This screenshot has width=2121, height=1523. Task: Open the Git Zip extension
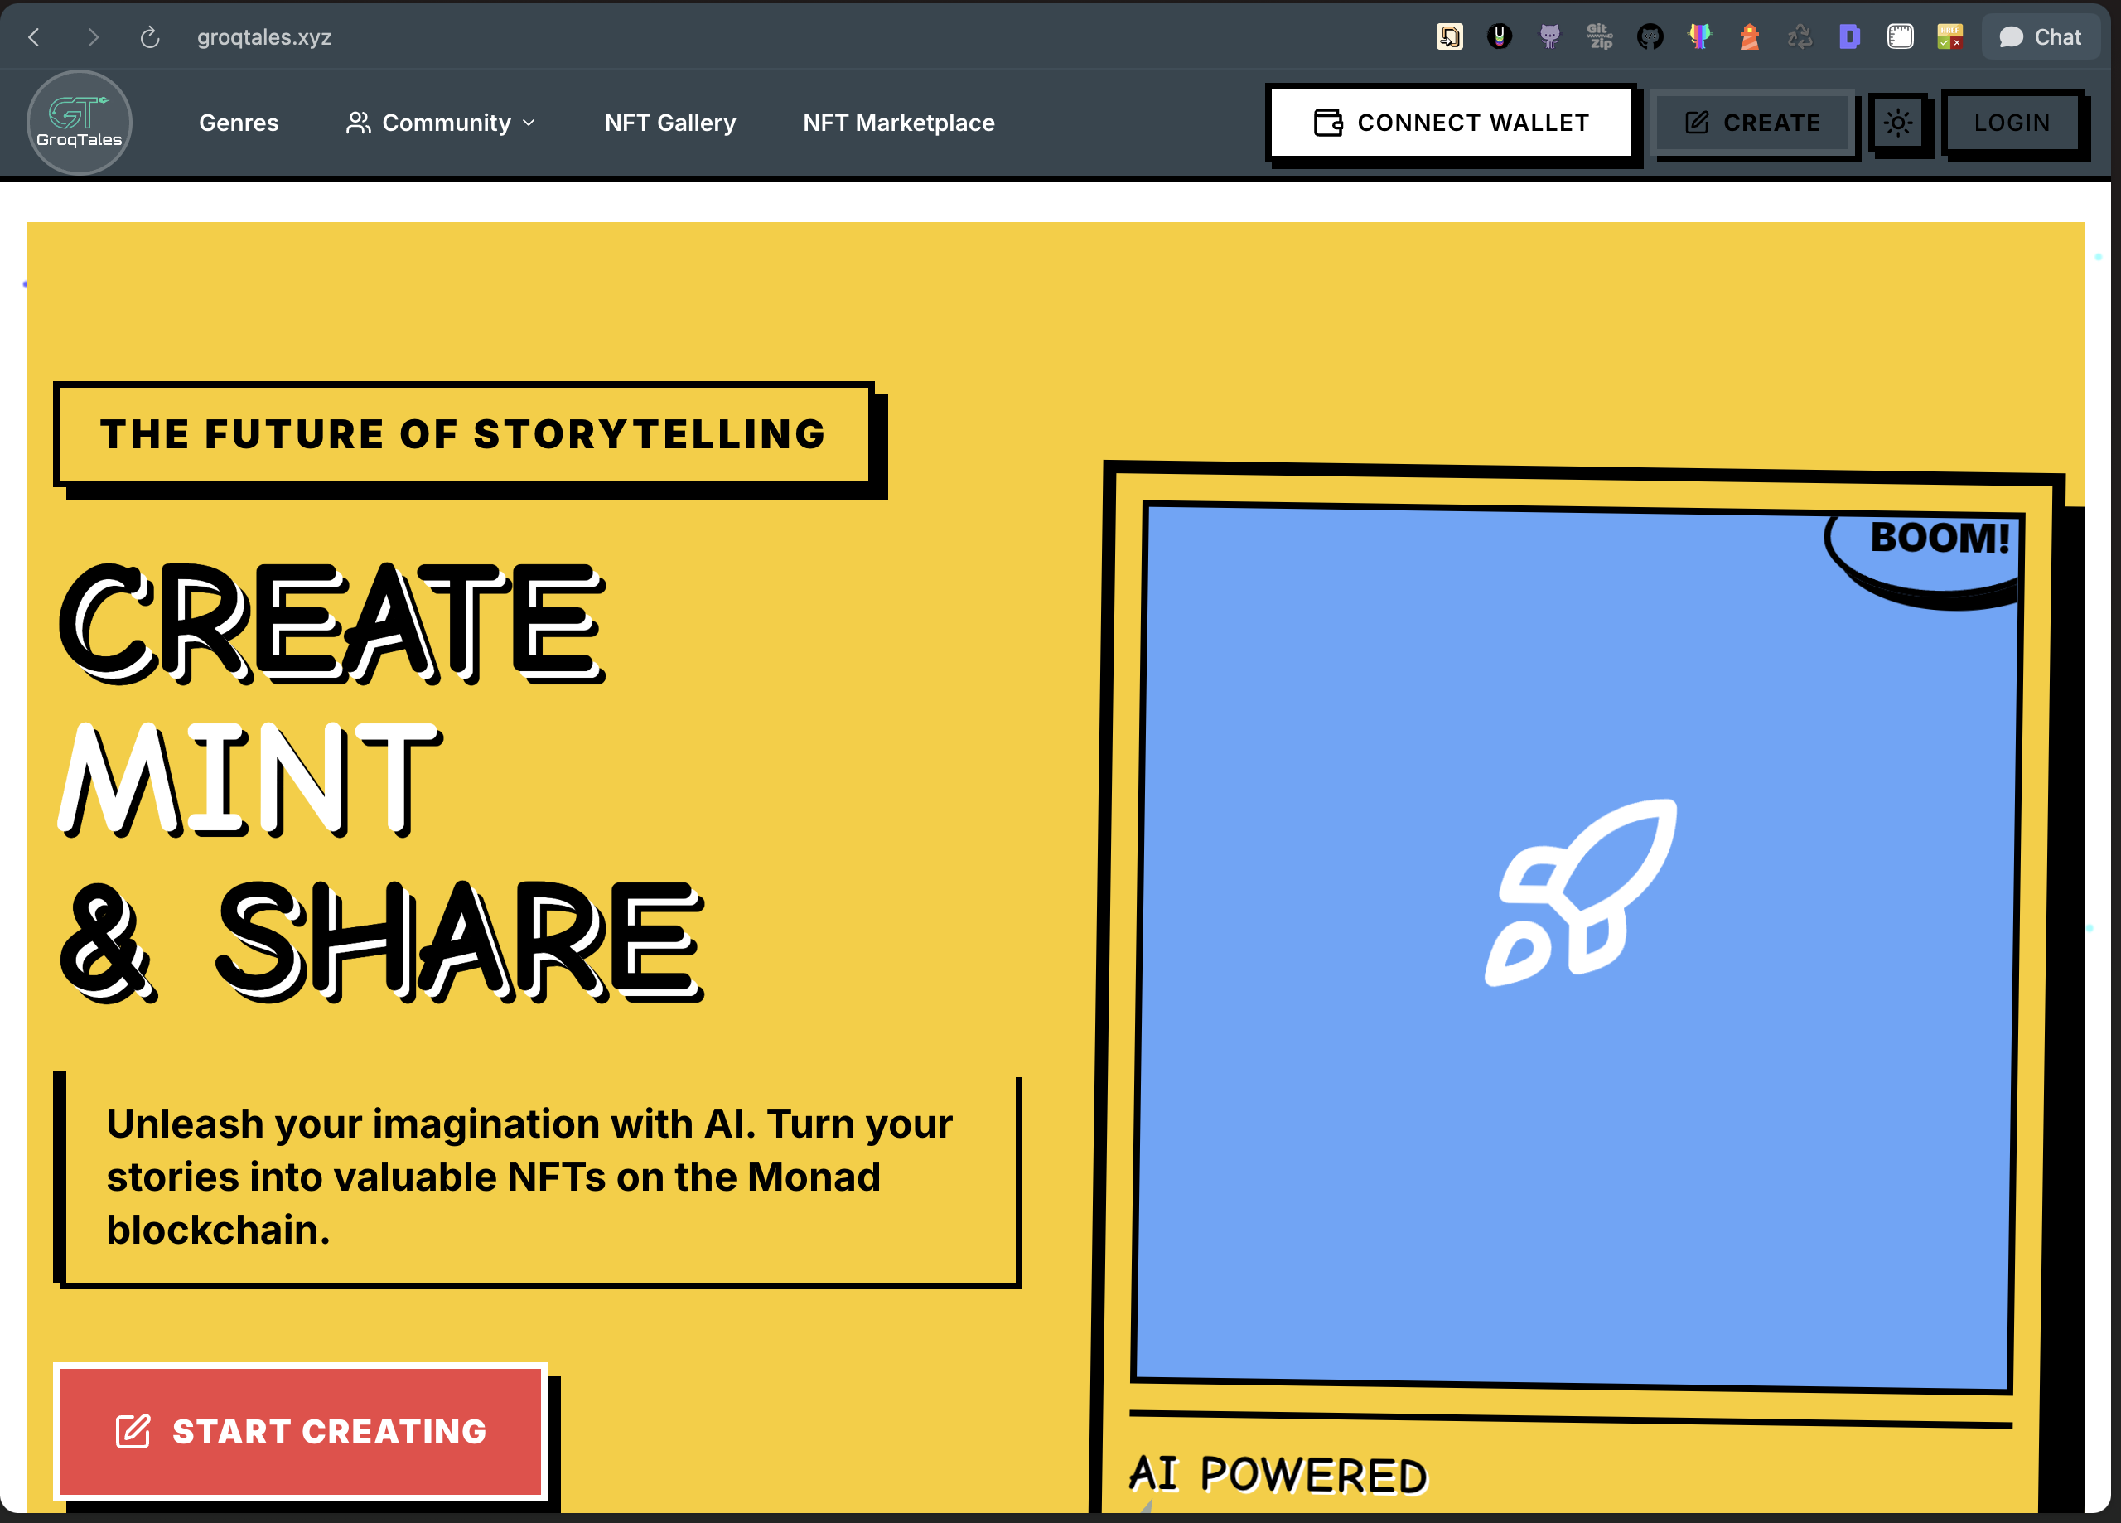click(1599, 36)
